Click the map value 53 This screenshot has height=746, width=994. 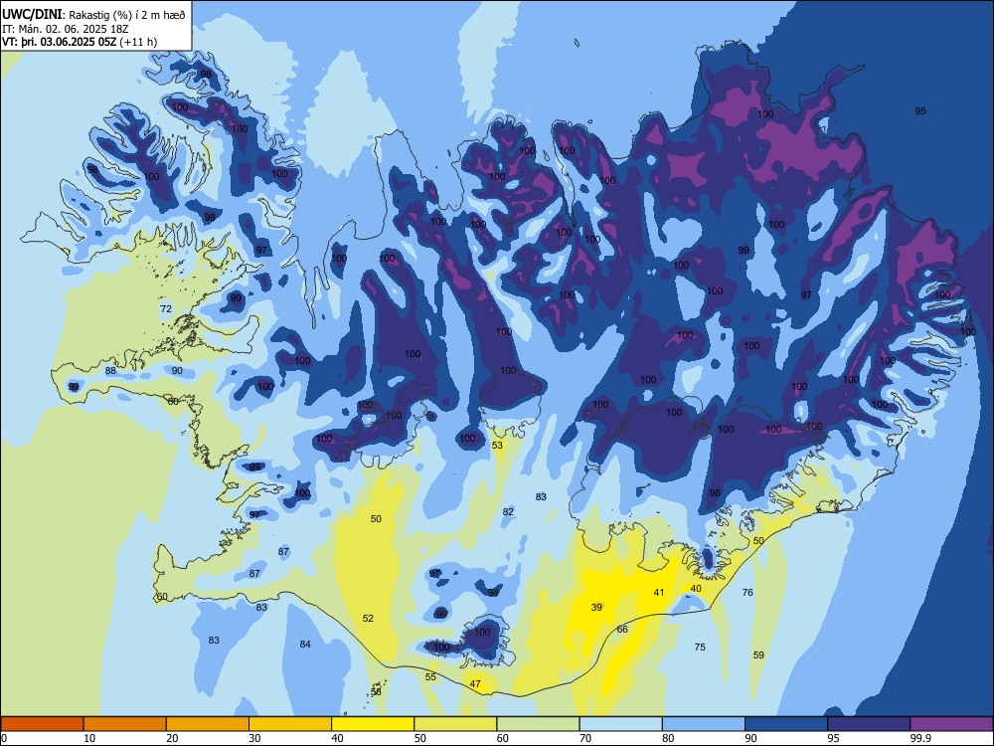[x=498, y=446]
